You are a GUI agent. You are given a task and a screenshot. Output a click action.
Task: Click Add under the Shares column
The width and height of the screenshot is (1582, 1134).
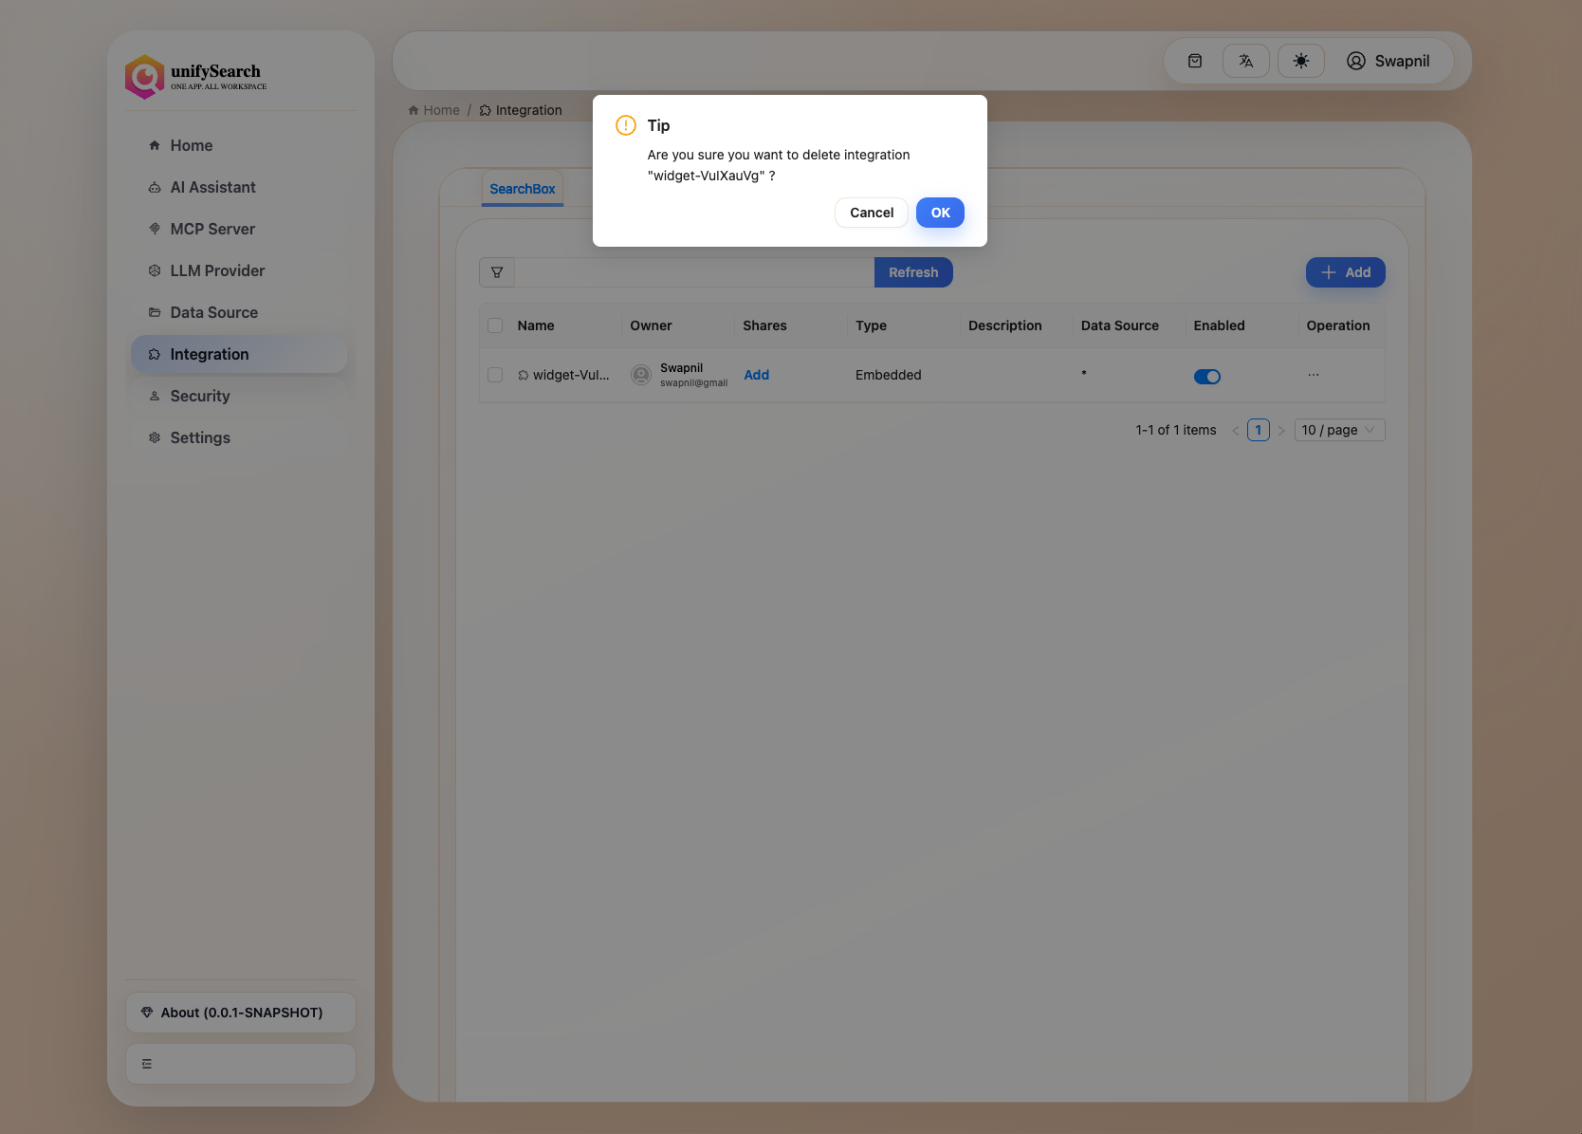click(756, 375)
